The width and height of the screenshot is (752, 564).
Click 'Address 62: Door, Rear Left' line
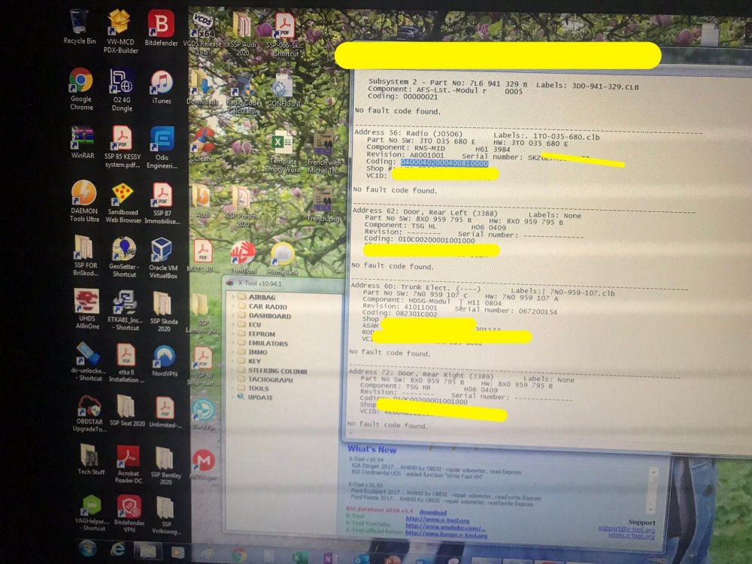click(x=425, y=212)
